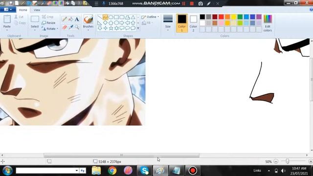
Task: Pick the purple color swatch
Action: pos(259,17)
